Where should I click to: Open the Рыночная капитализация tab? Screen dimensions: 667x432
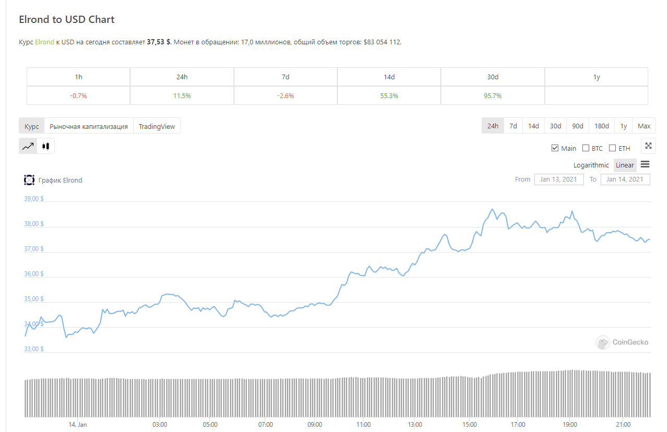pyautogui.click(x=89, y=126)
